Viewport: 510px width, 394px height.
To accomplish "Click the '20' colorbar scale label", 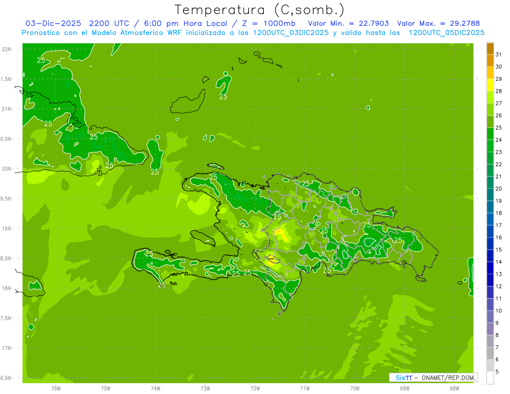I will coord(499,188).
